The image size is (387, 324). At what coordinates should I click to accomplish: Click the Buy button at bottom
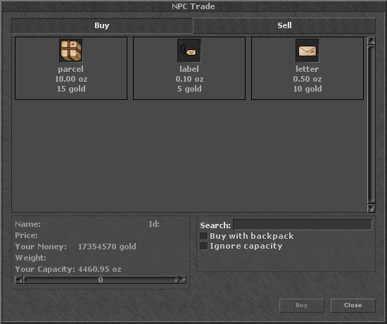pos(302,306)
